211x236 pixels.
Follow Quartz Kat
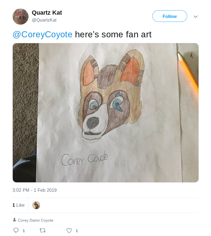click(x=170, y=16)
